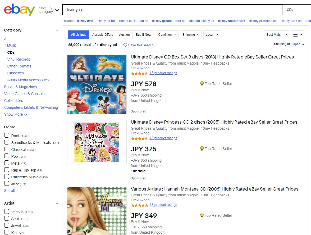
Task: Switch to Auction tab
Action: coord(124,34)
